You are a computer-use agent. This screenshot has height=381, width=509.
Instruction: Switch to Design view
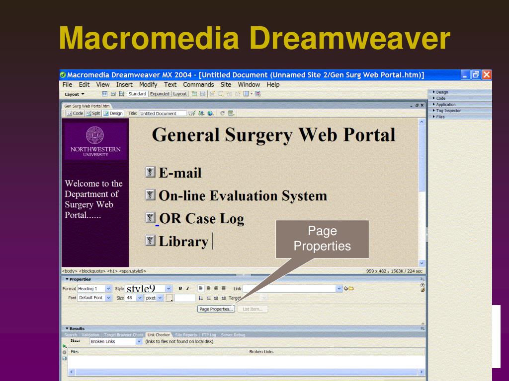[113, 114]
